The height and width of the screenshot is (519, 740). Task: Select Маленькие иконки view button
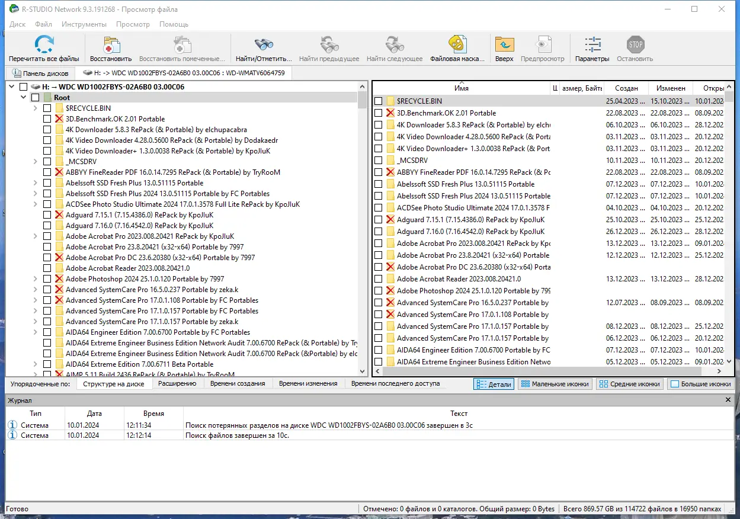[x=555, y=384]
